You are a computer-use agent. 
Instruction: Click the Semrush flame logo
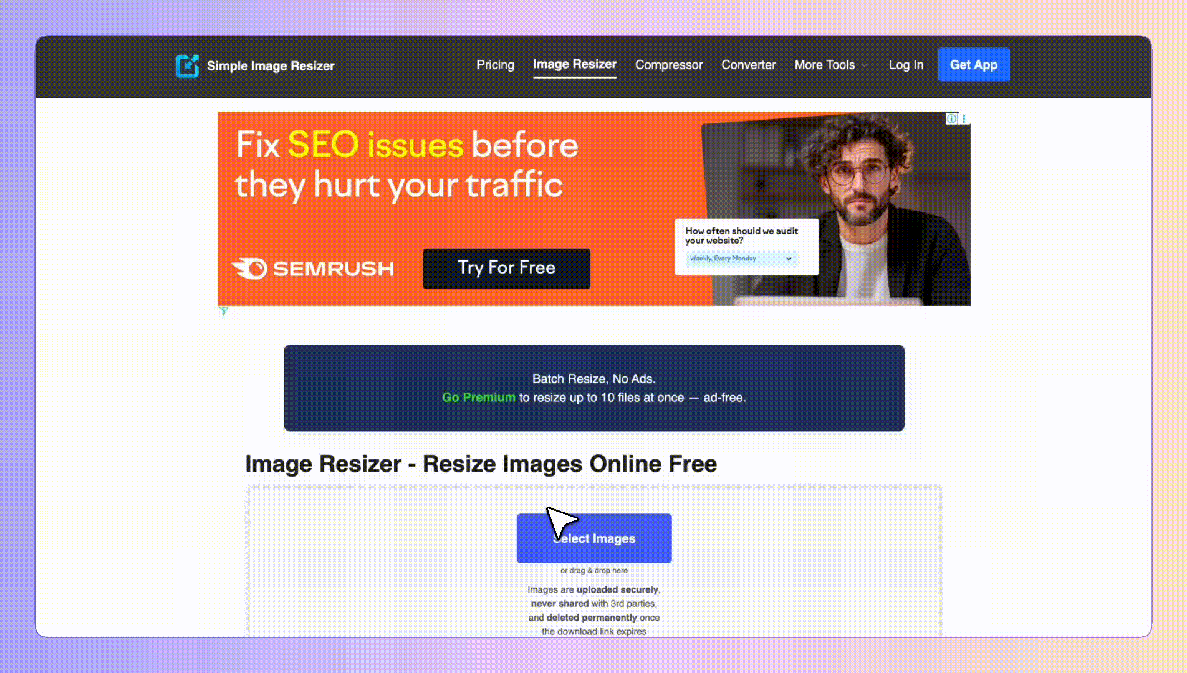pos(249,269)
